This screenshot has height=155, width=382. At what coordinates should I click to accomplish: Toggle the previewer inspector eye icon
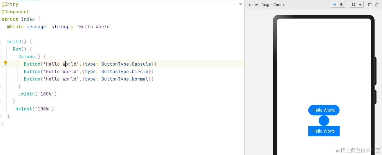point(335,5)
